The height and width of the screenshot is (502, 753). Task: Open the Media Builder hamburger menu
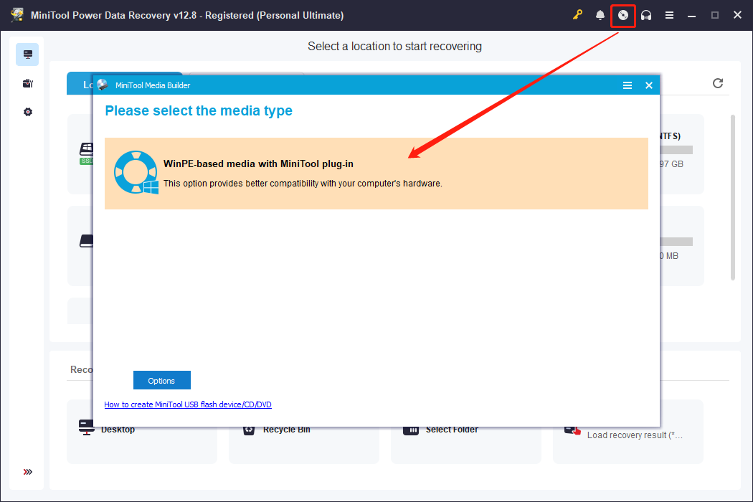pos(627,85)
